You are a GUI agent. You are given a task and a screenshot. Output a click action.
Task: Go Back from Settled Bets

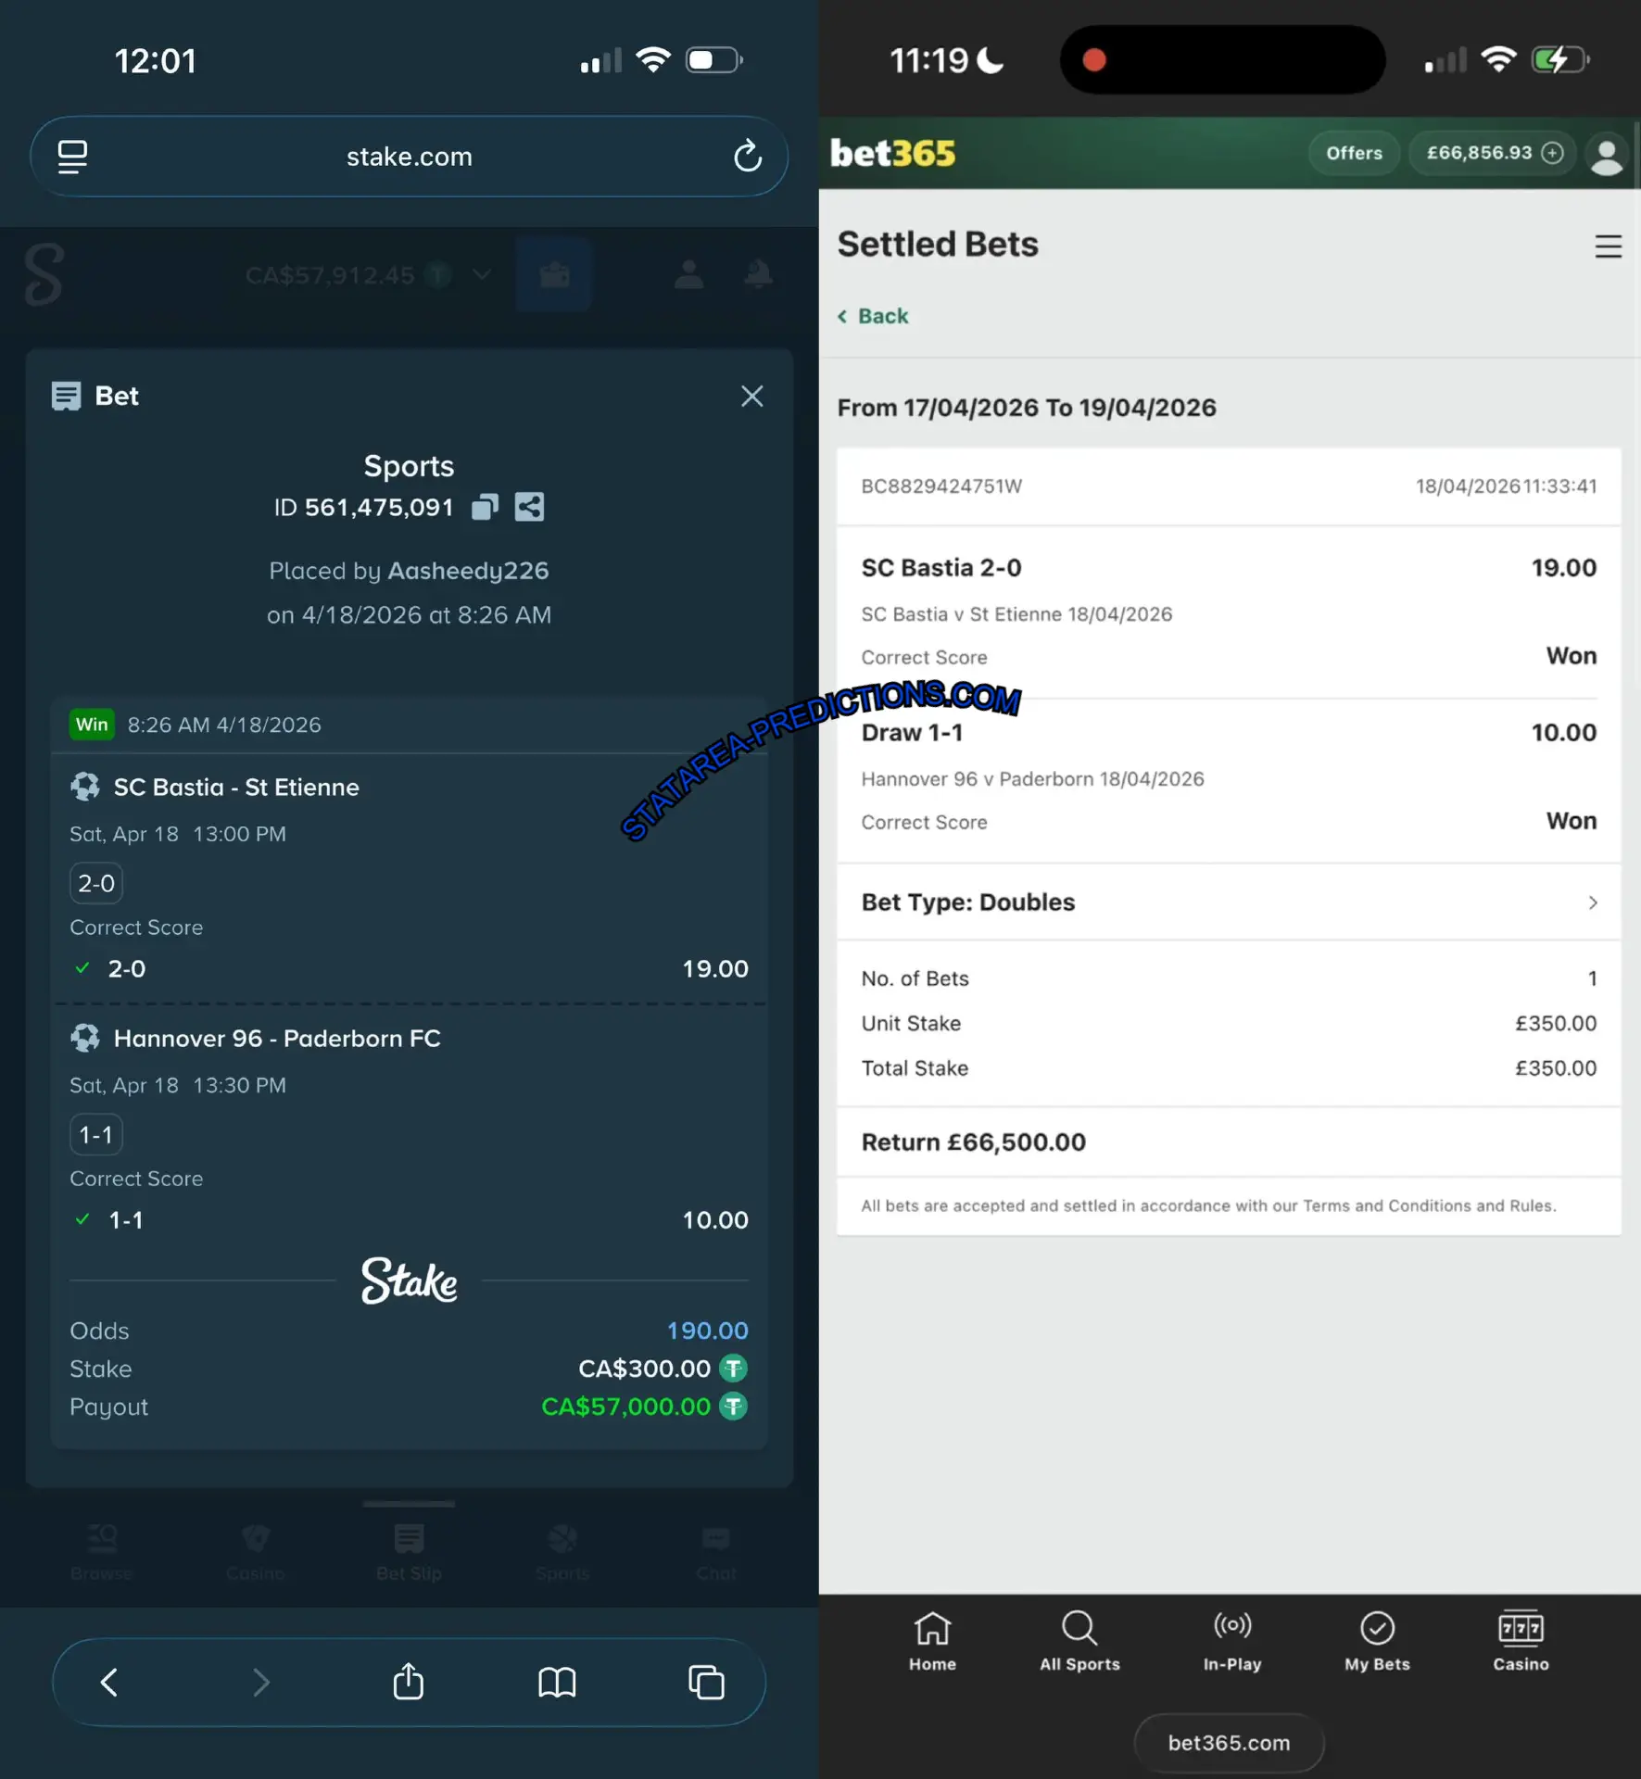873,316
